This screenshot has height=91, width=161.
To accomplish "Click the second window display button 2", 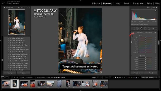I will coord(7,77).
